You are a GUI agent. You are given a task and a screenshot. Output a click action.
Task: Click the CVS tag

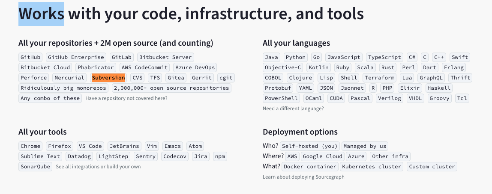click(x=138, y=78)
